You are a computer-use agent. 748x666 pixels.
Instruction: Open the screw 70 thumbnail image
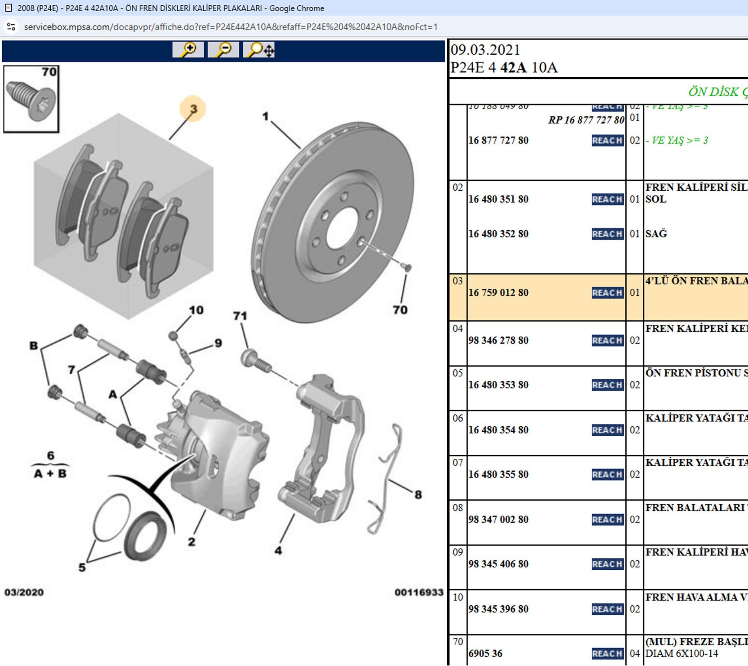pyautogui.click(x=31, y=99)
